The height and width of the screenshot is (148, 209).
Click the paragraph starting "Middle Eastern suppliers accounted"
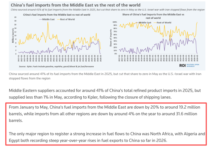click(104, 94)
